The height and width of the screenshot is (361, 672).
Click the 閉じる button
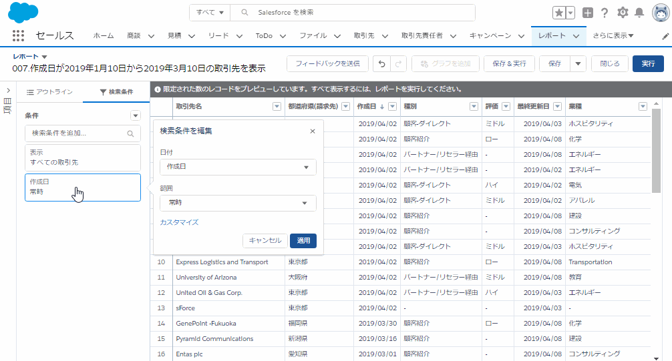pyautogui.click(x=609, y=64)
